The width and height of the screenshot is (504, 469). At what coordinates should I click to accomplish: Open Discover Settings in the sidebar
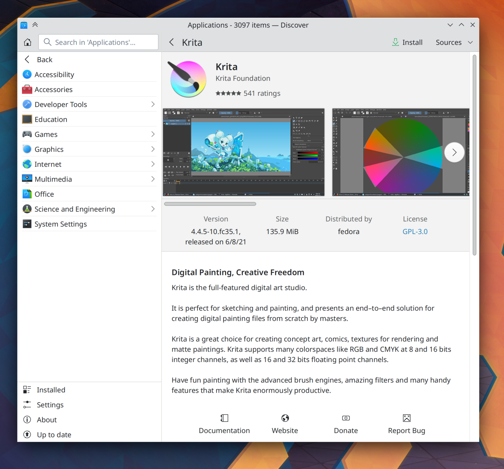pyautogui.click(x=50, y=405)
